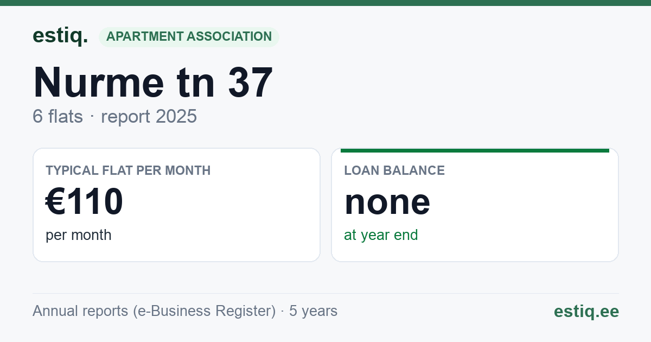The width and height of the screenshot is (651, 342).
Task: Select the none loan value
Action: pos(387,203)
